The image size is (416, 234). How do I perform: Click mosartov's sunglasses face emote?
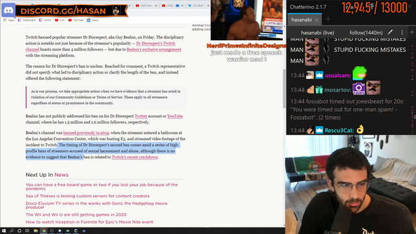coord(373,88)
